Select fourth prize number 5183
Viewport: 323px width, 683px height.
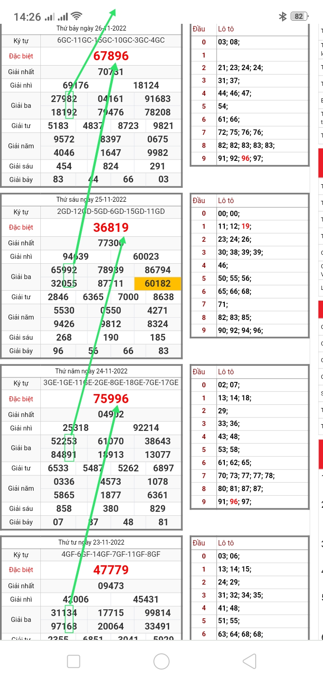[58, 126]
